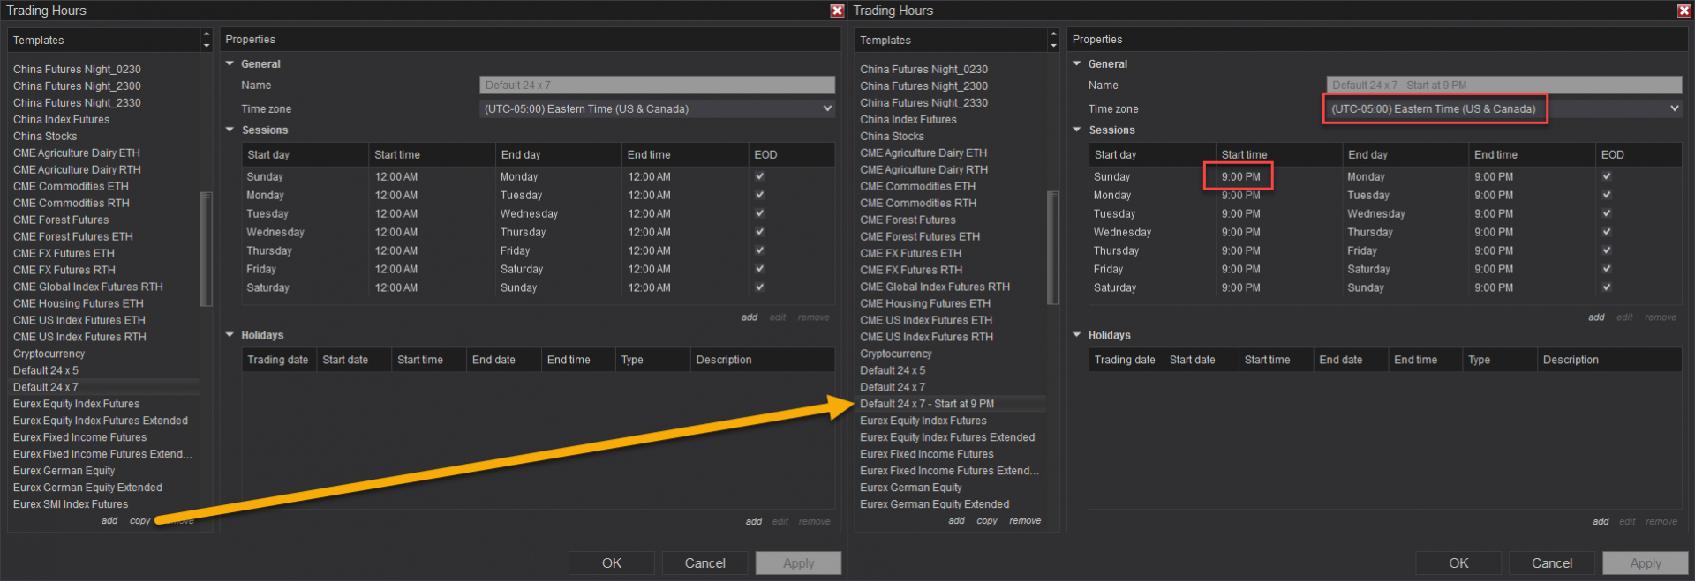Close the right Trading Hours window
The height and width of the screenshot is (581, 1695).
point(1684,11)
